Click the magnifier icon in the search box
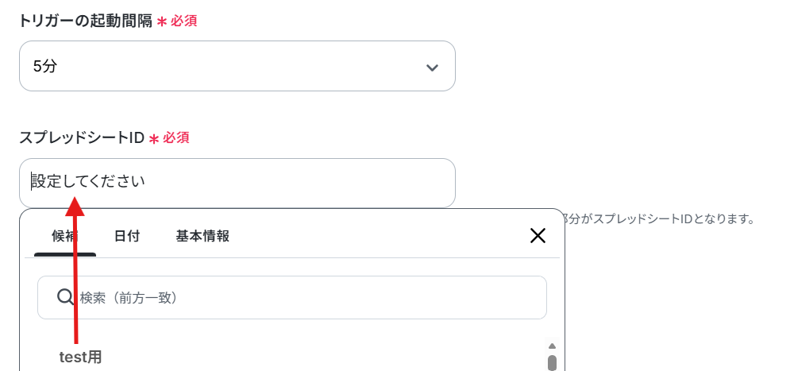 pyautogui.click(x=65, y=297)
